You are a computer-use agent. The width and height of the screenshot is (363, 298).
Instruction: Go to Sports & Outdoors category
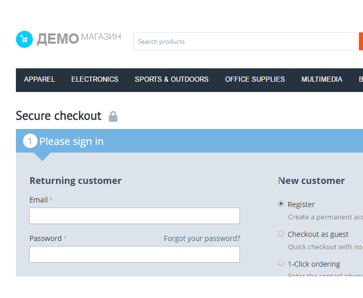click(172, 79)
